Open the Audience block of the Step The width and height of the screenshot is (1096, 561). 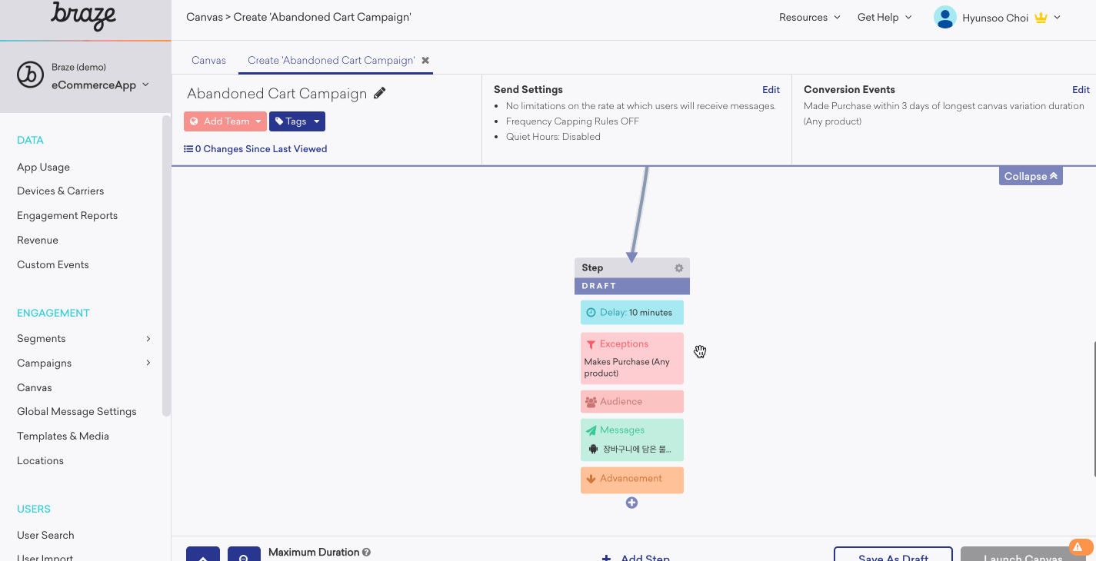(x=632, y=402)
